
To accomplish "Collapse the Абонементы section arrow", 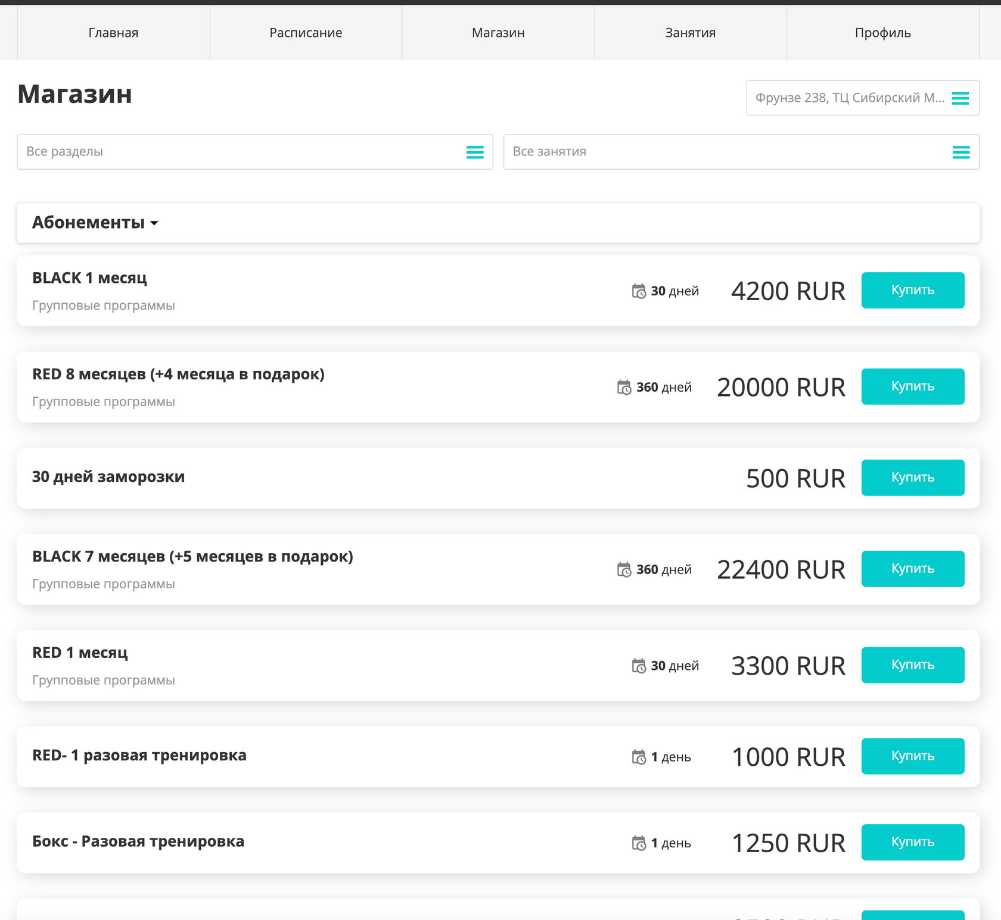I will (x=154, y=223).
